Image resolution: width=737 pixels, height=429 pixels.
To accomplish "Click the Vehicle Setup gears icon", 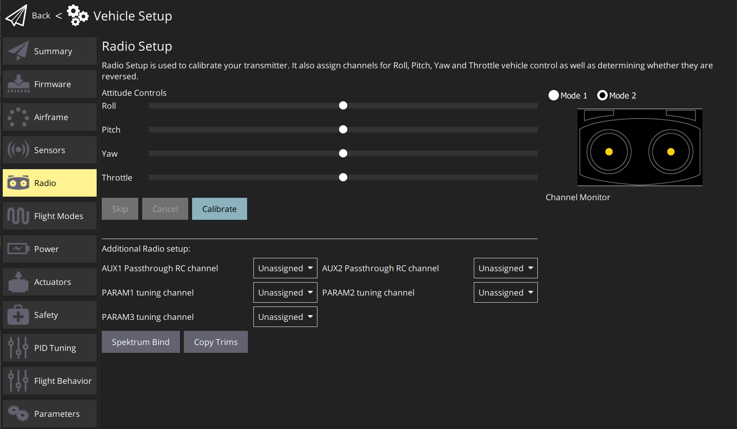I will (x=77, y=16).
